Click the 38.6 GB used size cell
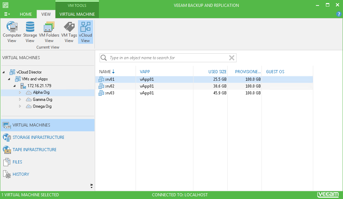The height and width of the screenshot is (199, 343). pyautogui.click(x=220, y=86)
